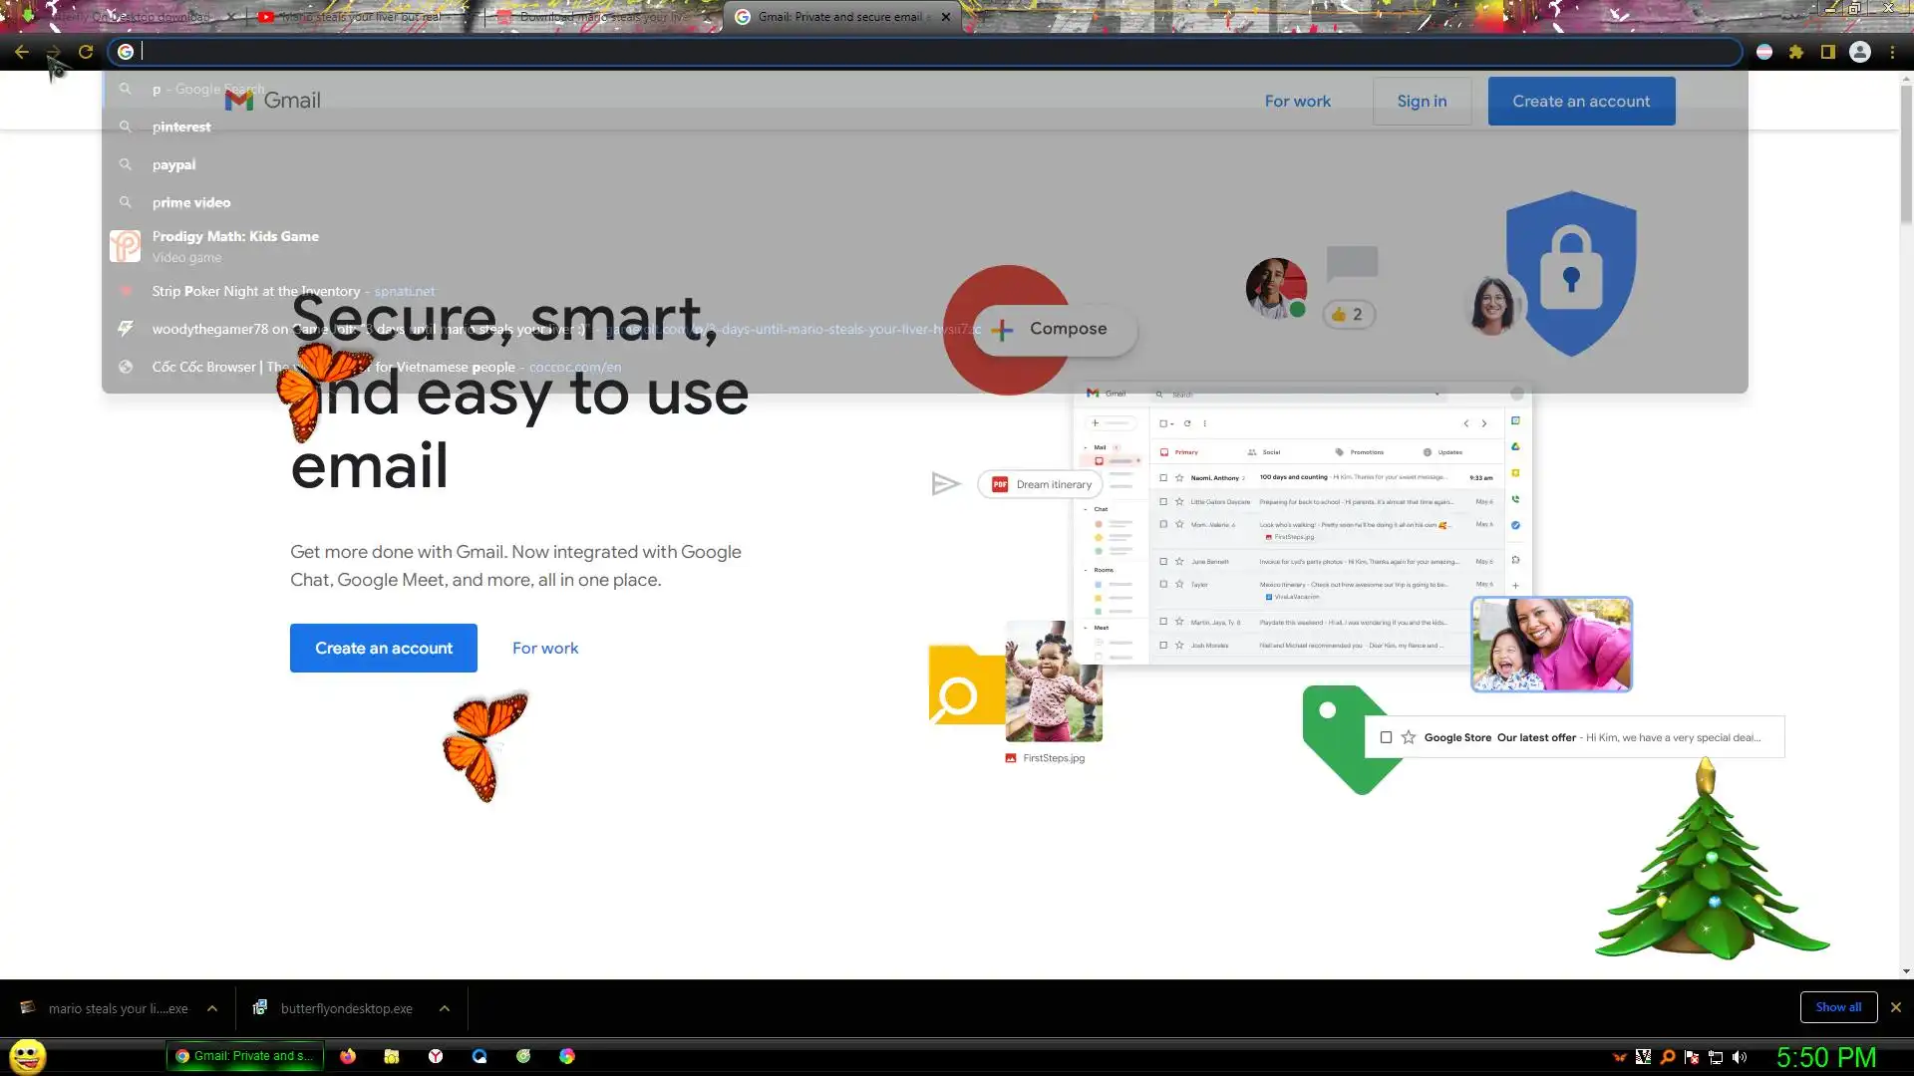Screen dimensions: 1914x1076
Task: Click inside the address bar field
Action: pyautogui.click(x=897, y=52)
